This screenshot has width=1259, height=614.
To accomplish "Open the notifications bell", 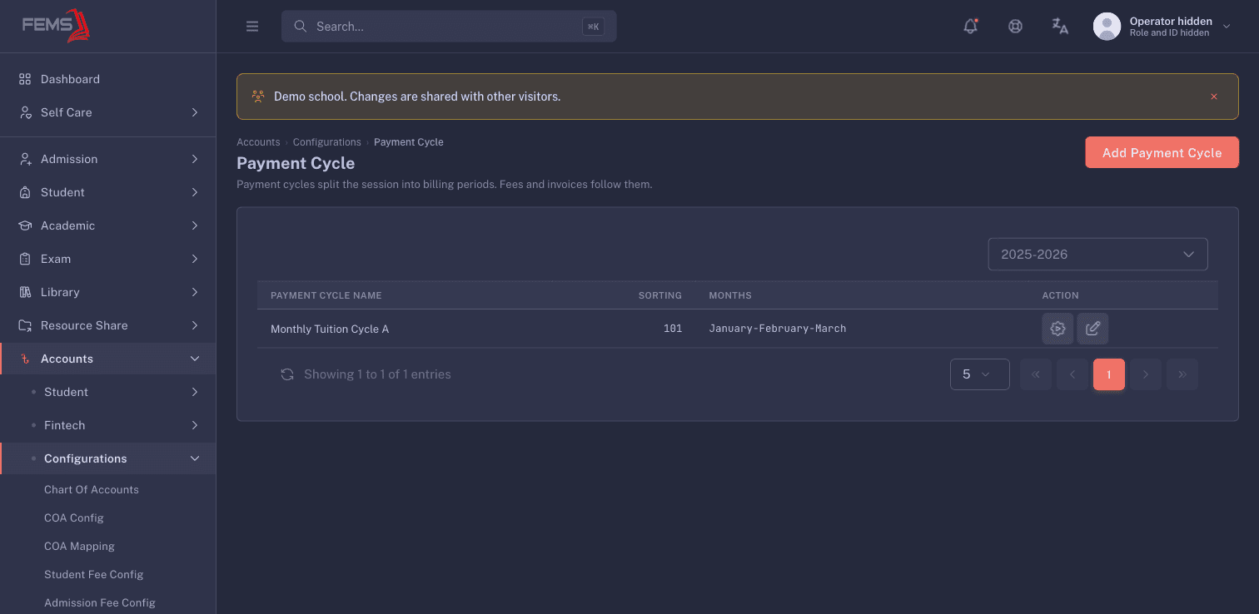I will click(970, 27).
